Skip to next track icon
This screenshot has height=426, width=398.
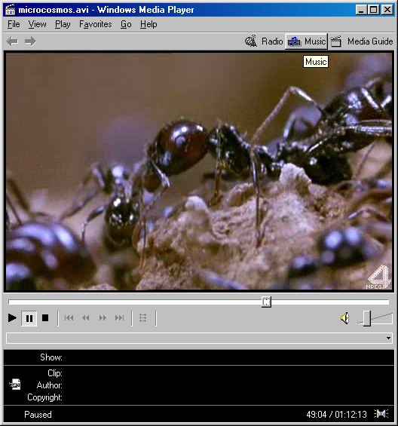point(120,317)
